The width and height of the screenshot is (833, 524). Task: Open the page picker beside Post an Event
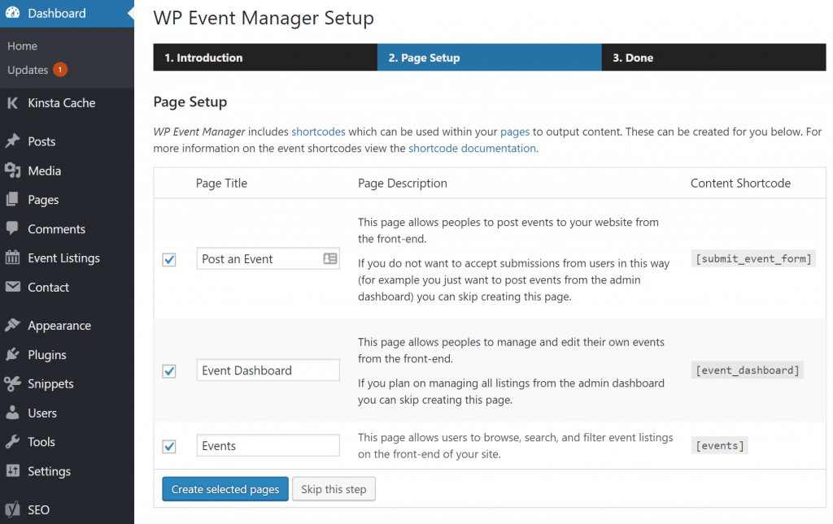coord(329,258)
